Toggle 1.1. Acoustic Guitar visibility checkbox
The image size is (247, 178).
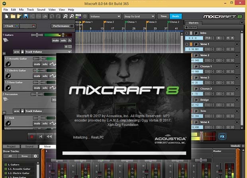click(6, 169)
